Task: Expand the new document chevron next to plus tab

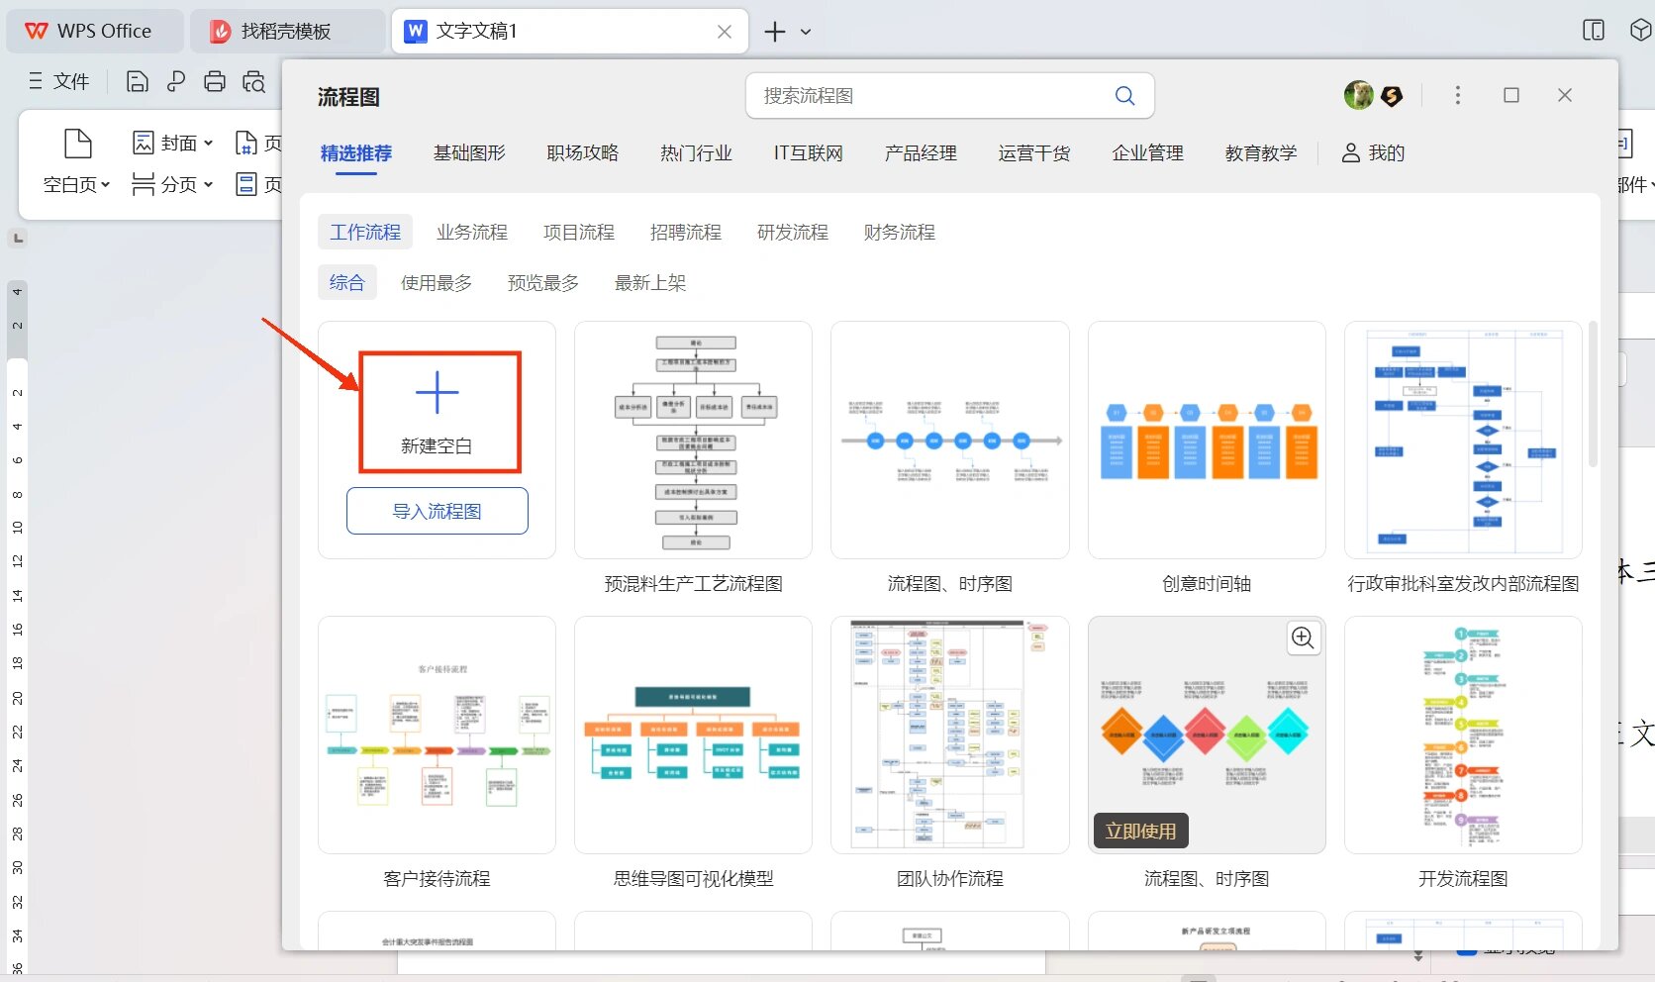Action: (x=805, y=32)
